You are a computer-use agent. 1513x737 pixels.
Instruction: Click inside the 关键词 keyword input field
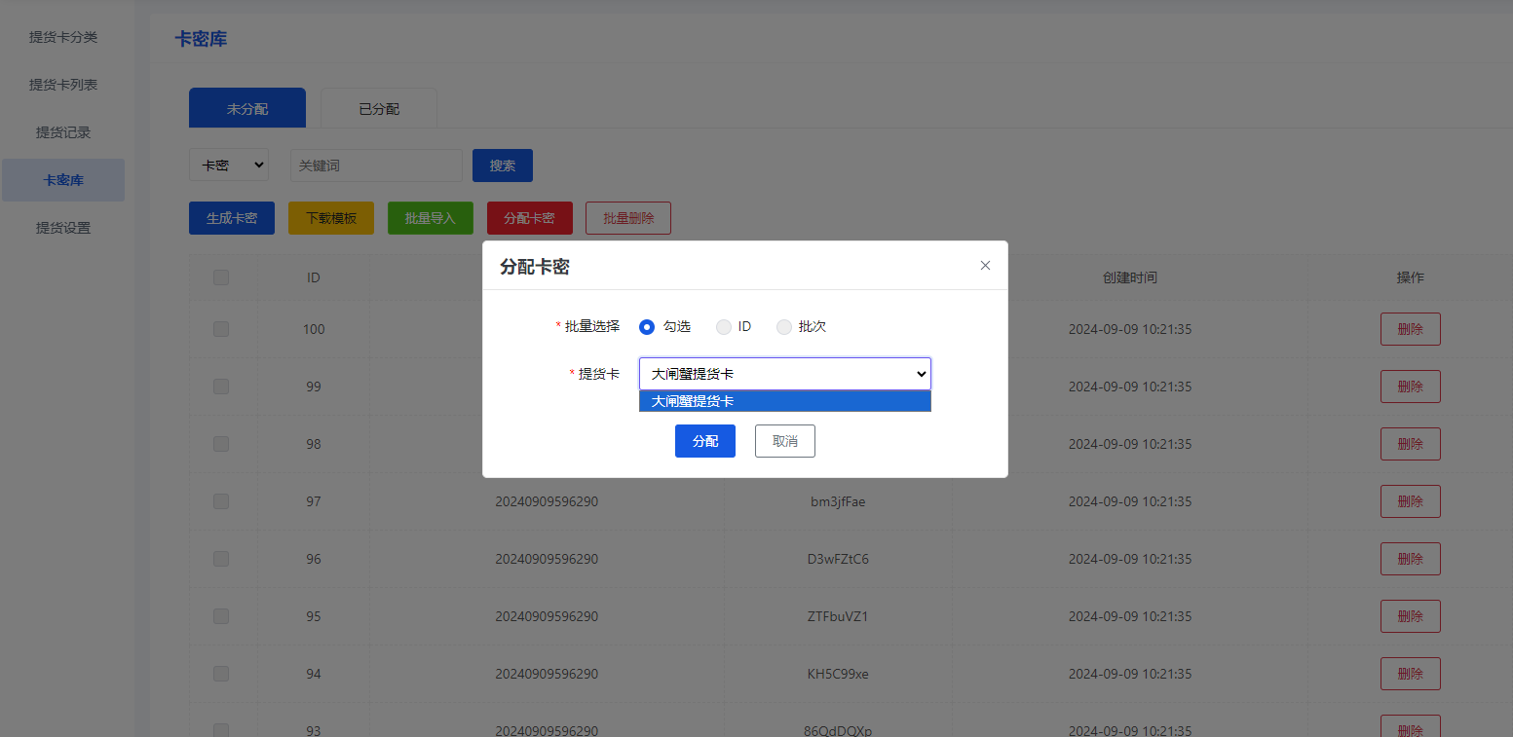point(375,165)
